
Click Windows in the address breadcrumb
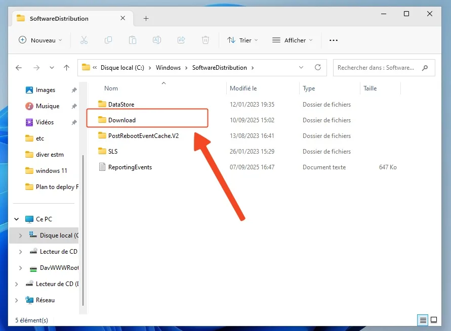pos(168,67)
